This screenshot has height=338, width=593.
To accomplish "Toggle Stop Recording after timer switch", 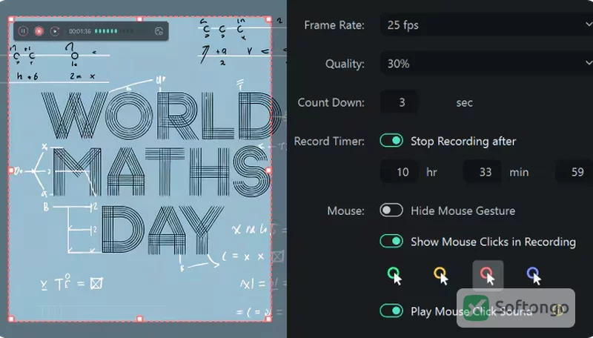I will 391,141.
